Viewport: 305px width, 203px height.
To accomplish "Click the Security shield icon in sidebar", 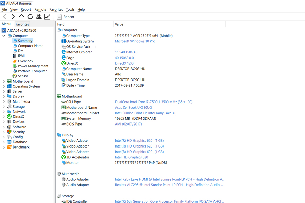I will coord(9,132).
